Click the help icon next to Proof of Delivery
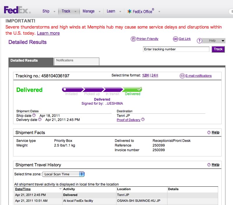The width and height of the screenshot is (233, 205). tap(143, 120)
